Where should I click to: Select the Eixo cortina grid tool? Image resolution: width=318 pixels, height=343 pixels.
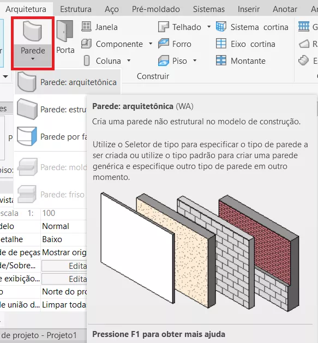[x=245, y=44]
